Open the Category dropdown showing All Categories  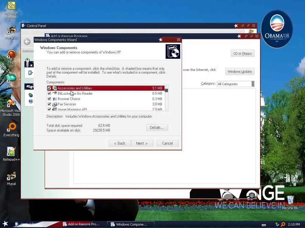pos(235,84)
